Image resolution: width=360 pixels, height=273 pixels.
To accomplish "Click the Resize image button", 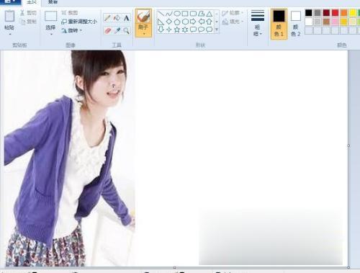I will point(79,22).
